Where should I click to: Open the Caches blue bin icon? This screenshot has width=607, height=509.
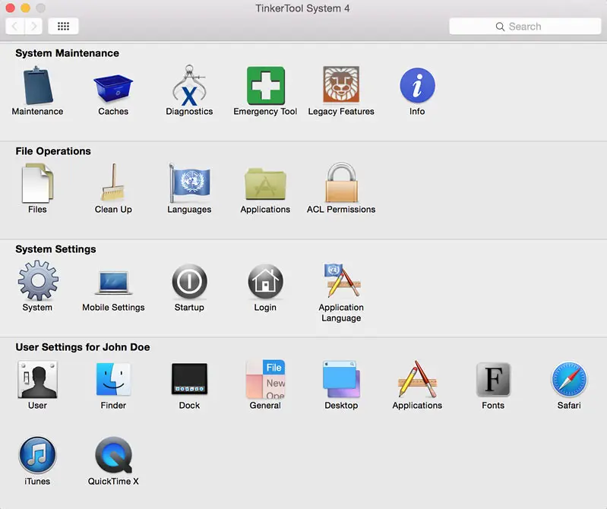(113, 88)
